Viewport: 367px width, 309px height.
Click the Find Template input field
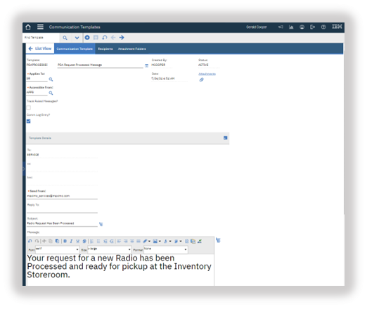(x=41, y=37)
